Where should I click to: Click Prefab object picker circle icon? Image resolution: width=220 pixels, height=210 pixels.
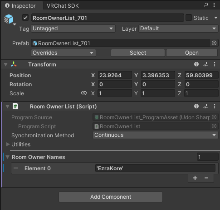(x=214, y=43)
